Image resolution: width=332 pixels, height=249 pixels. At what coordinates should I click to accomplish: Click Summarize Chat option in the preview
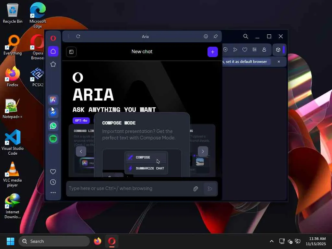click(x=147, y=168)
